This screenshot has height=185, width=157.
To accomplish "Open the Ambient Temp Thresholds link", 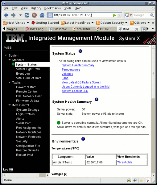I will tap(125, 162).
